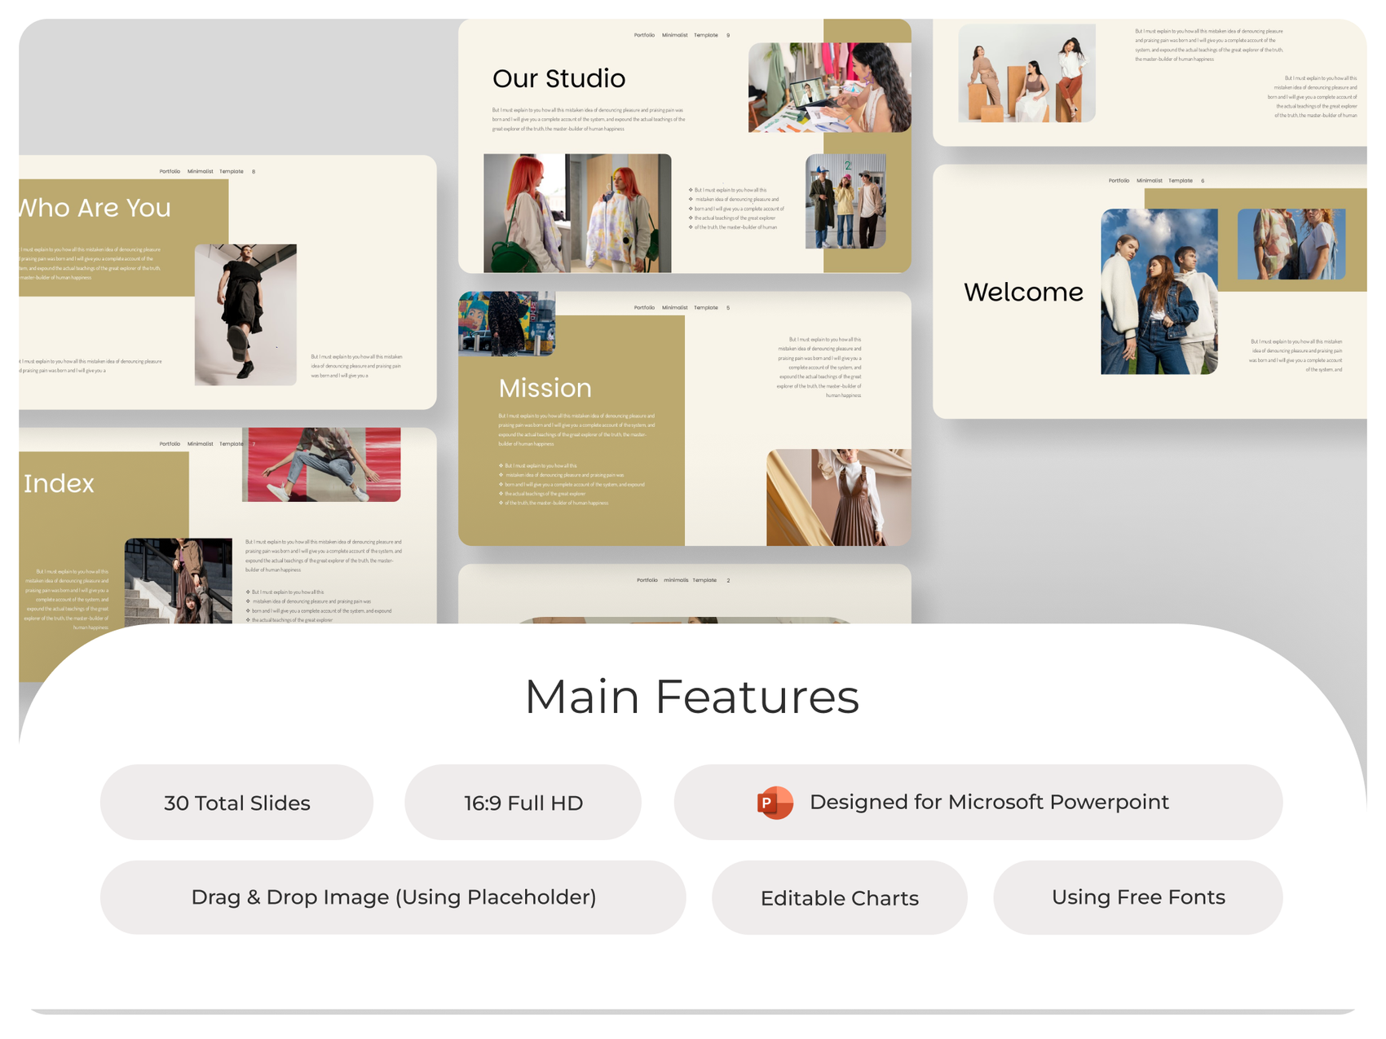
Task: Open the Welcome slide thumbnail
Action: click(1150, 292)
